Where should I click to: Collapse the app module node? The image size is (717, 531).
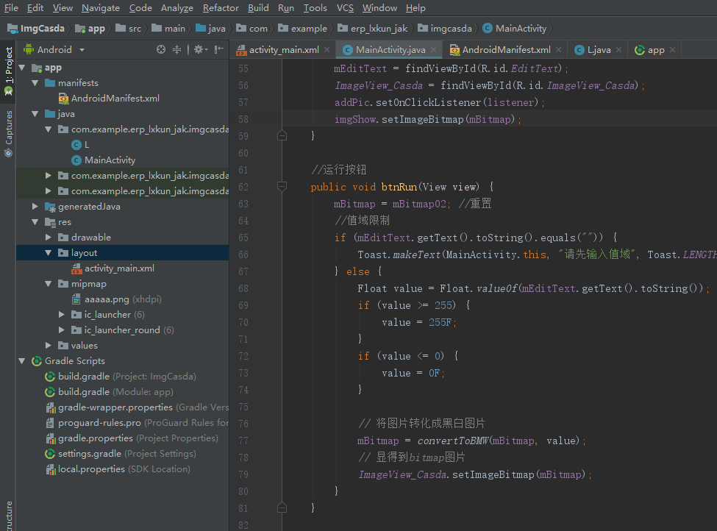[x=21, y=68]
